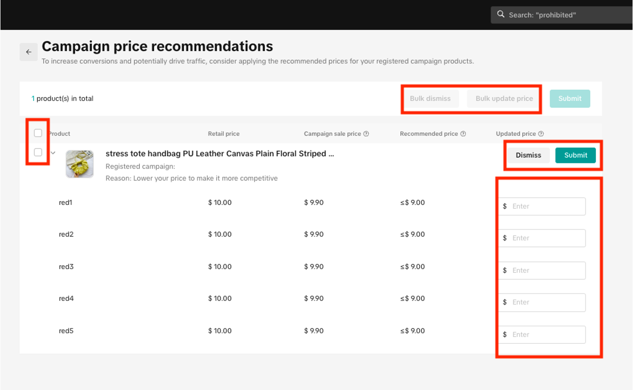Enter price field for red5
Image resolution: width=633 pixels, height=390 pixels.
tap(546, 334)
